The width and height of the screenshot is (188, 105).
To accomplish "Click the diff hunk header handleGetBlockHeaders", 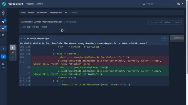I will click(x=83, y=43).
